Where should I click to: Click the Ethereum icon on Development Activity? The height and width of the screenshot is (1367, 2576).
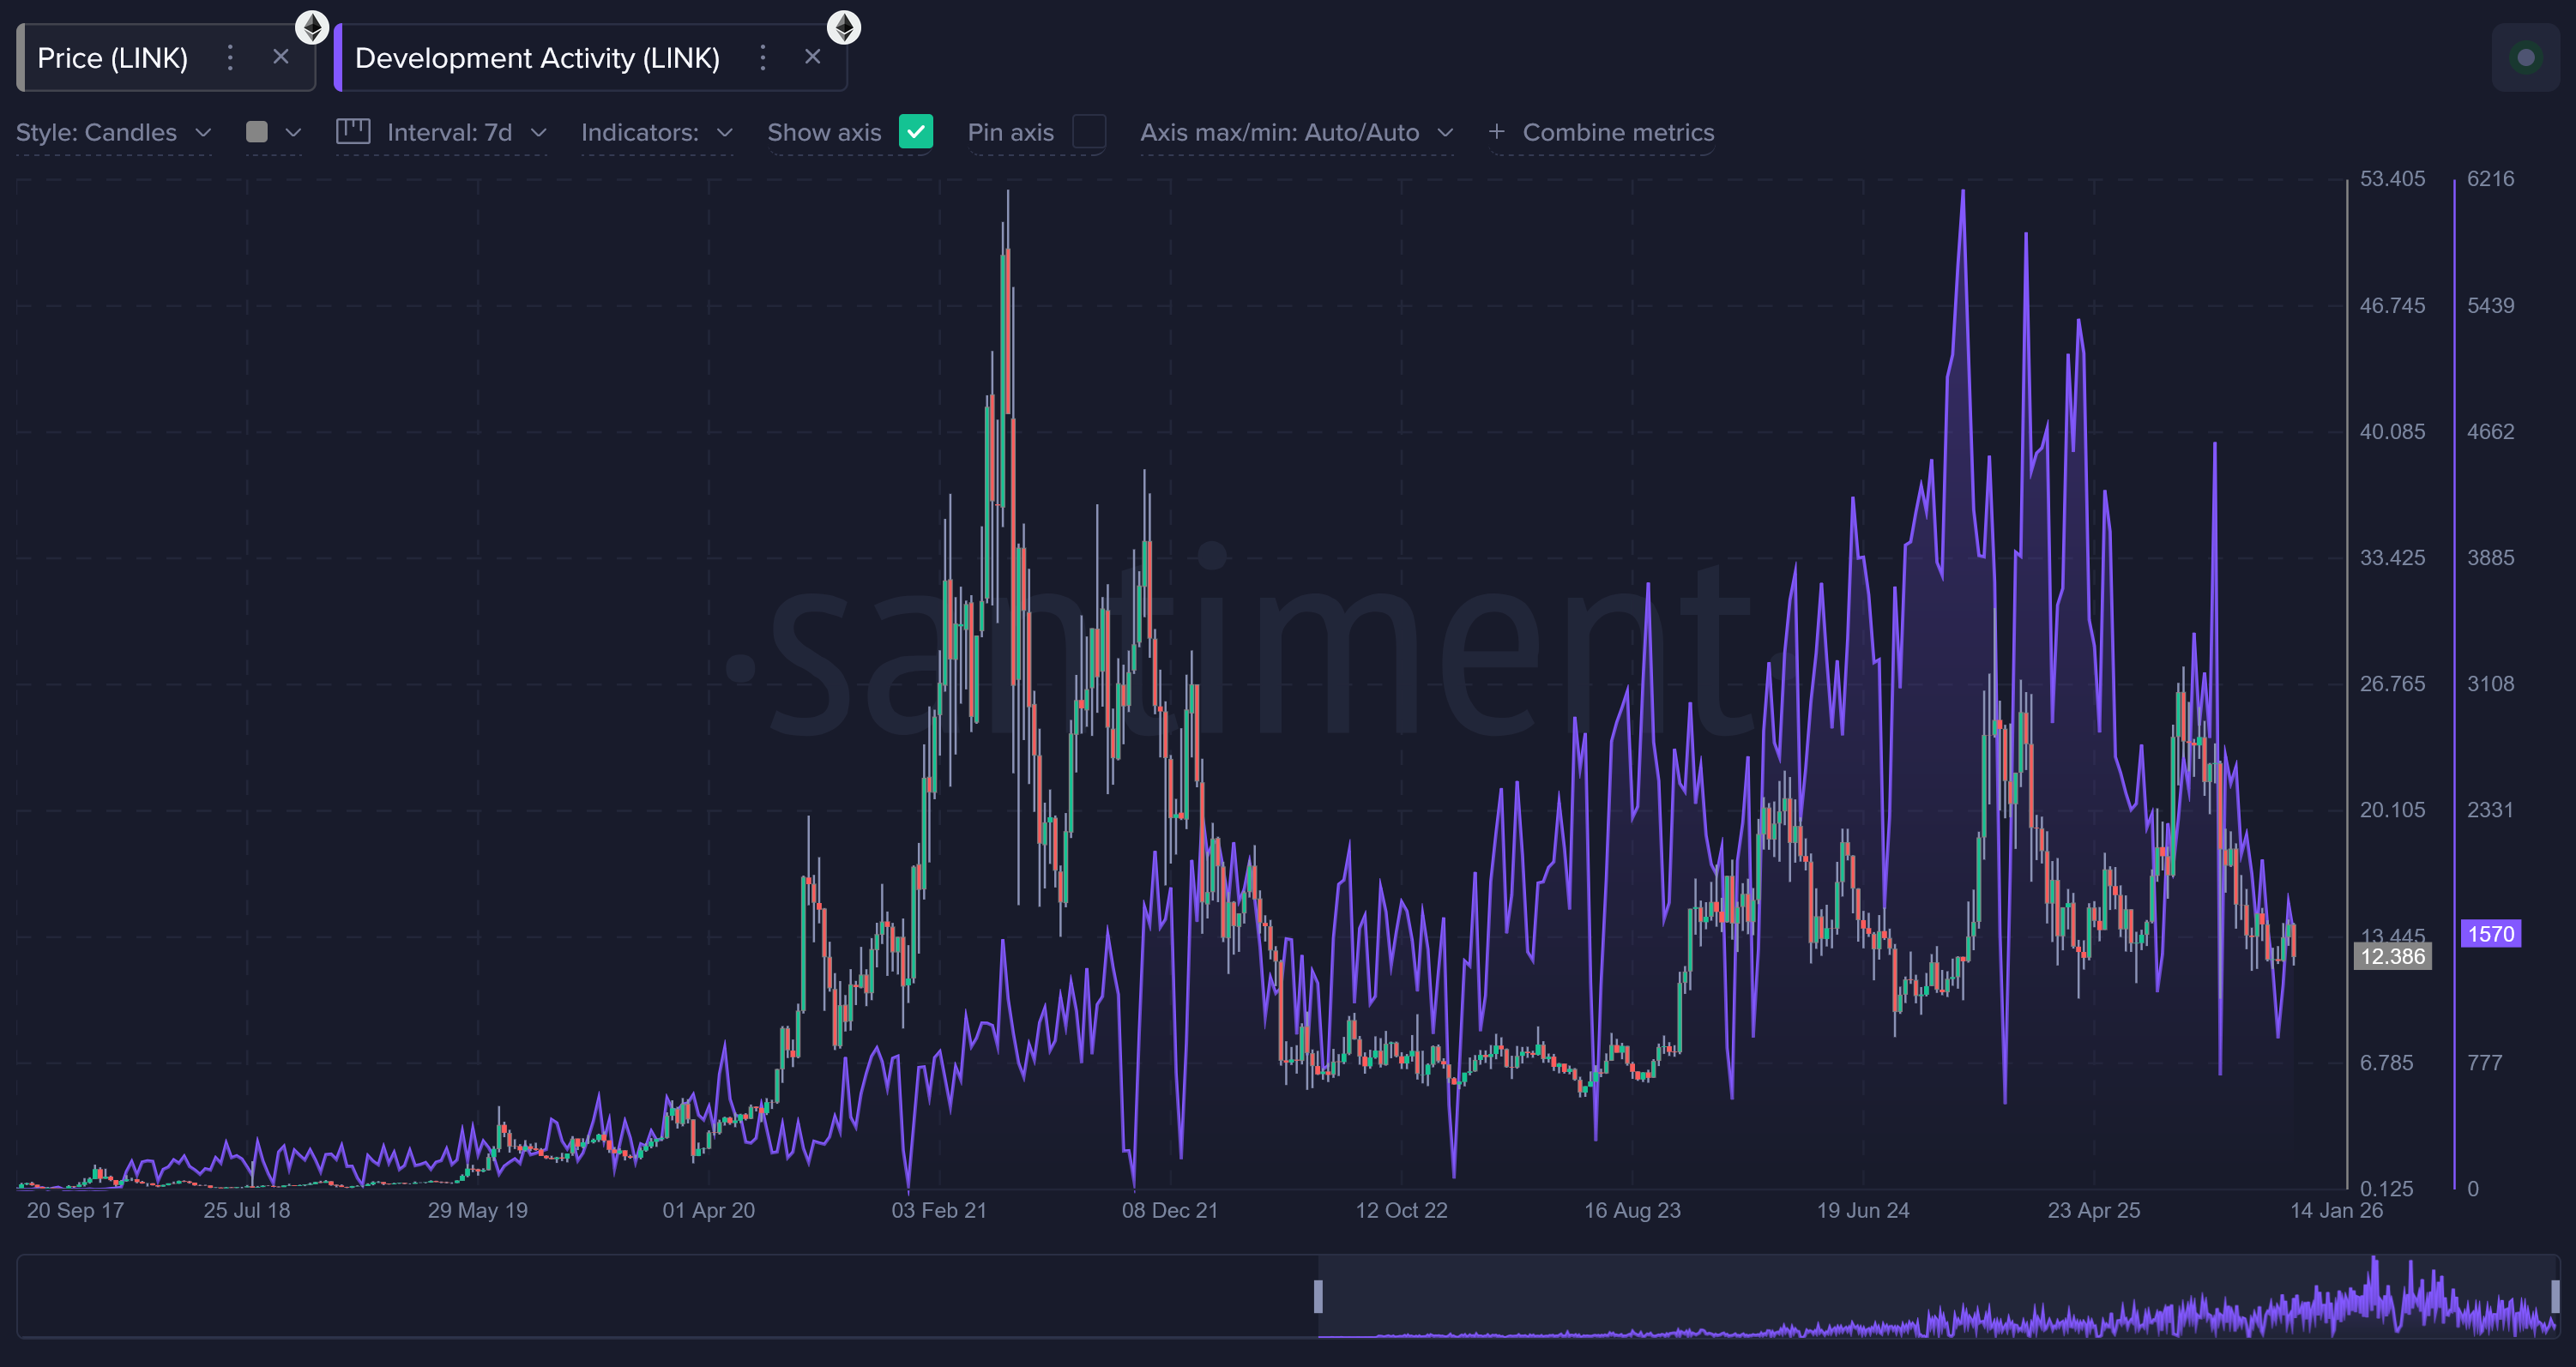click(845, 27)
